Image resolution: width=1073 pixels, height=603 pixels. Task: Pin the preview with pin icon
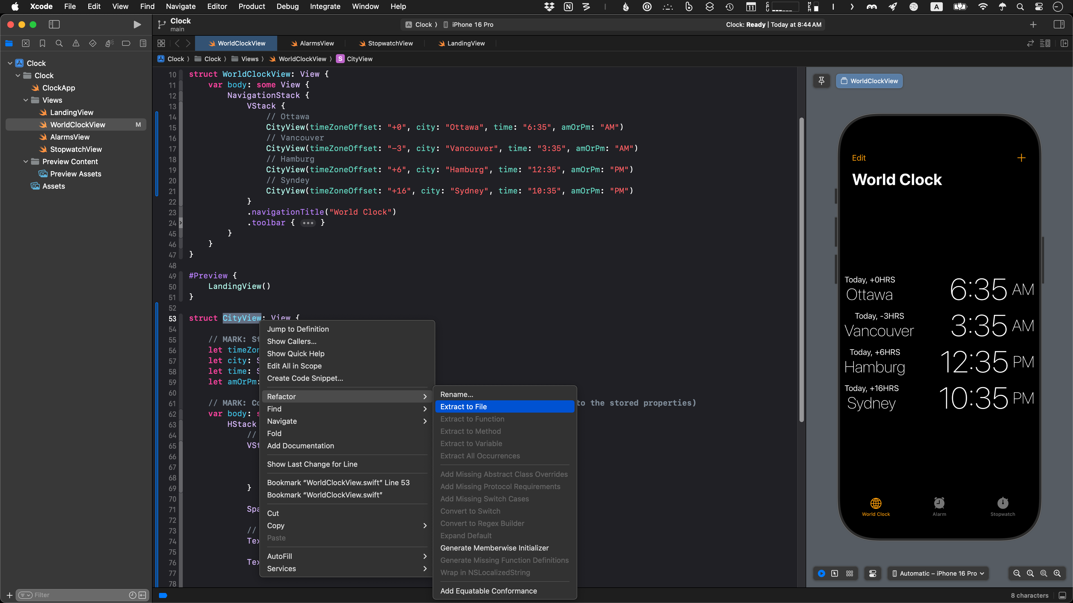coord(822,81)
